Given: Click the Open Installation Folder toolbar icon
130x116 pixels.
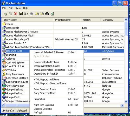Looking at the screenshot, I should pyautogui.click(x=37, y=14).
